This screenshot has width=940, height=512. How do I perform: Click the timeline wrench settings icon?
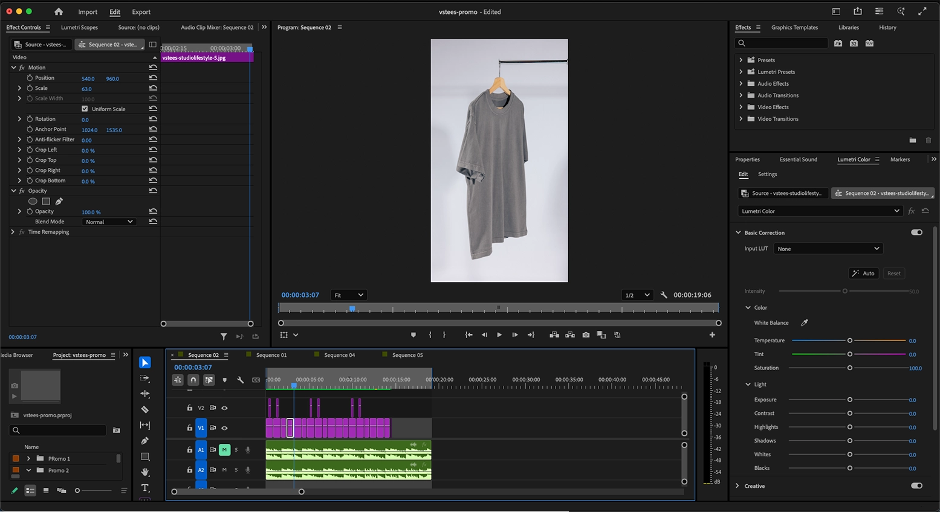(240, 380)
